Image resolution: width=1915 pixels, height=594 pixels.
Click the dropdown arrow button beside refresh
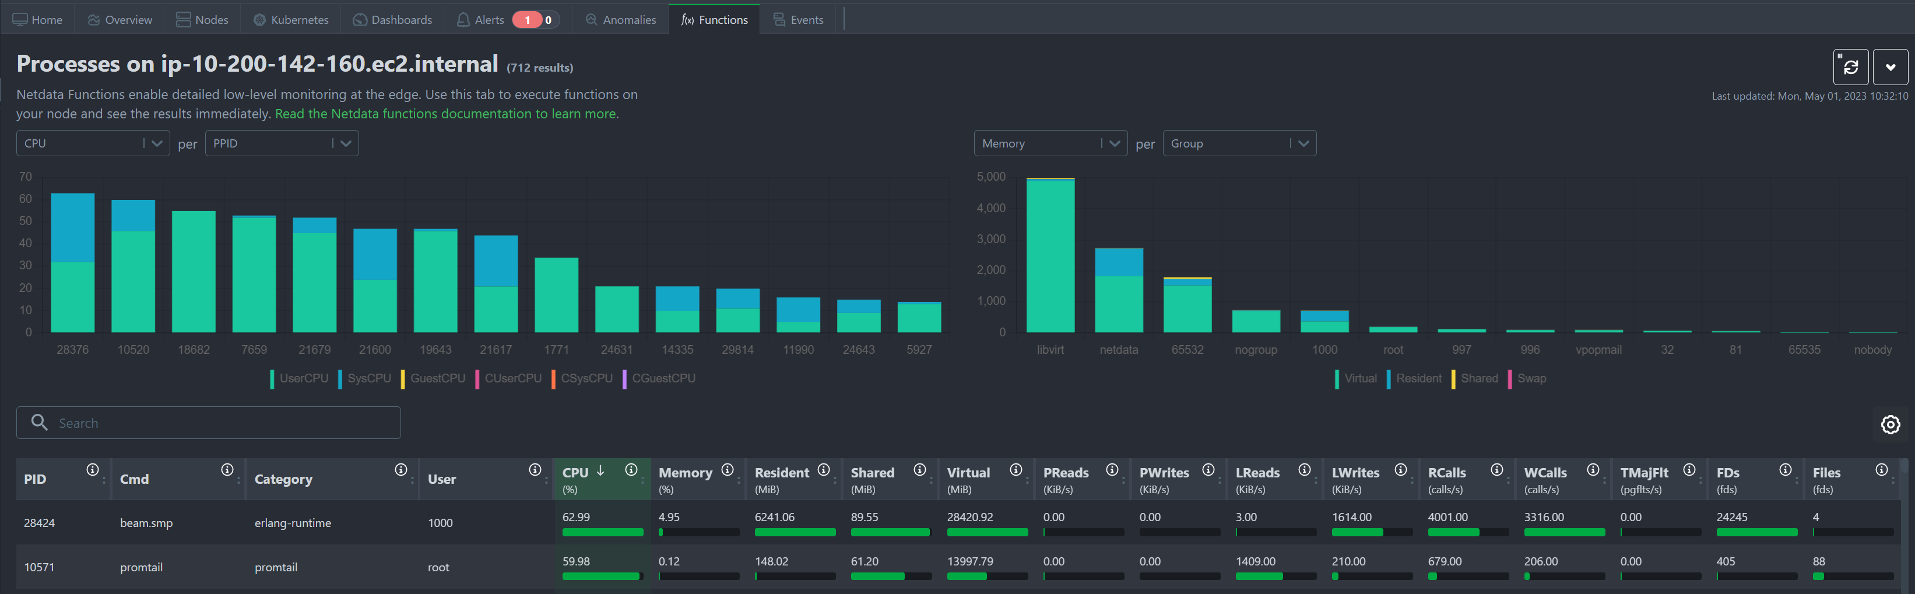pyautogui.click(x=1890, y=68)
